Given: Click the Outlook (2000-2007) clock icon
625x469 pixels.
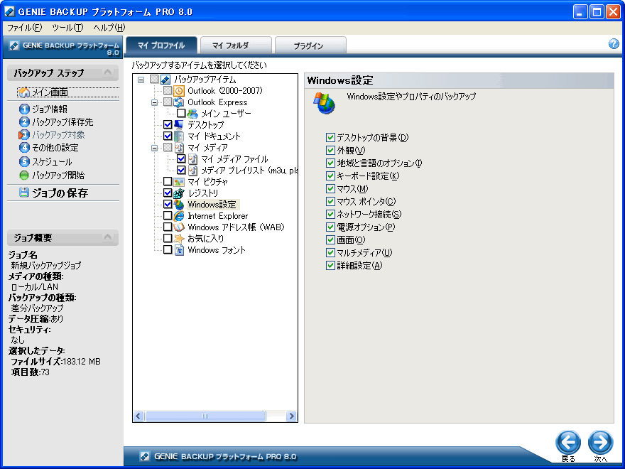Looking at the screenshot, I should [x=179, y=91].
